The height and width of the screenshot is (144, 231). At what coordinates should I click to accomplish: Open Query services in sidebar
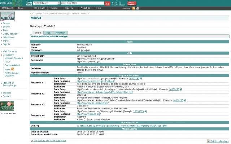[x=10, y=34]
